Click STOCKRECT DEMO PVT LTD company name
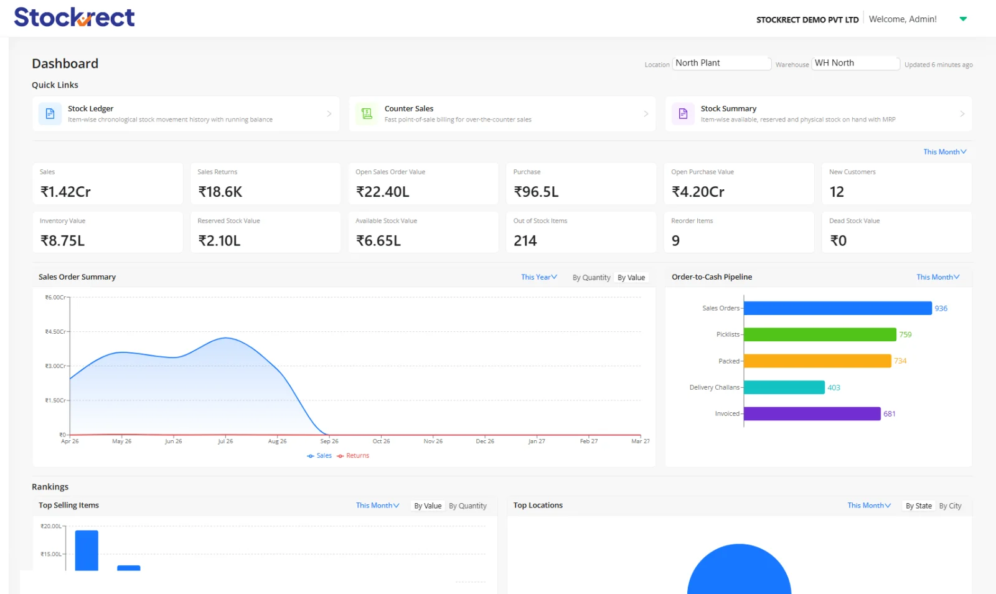This screenshot has height=594, width=996. pyautogui.click(x=807, y=20)
